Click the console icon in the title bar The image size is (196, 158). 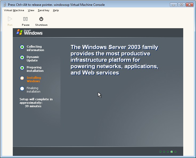tap(5, 5)
